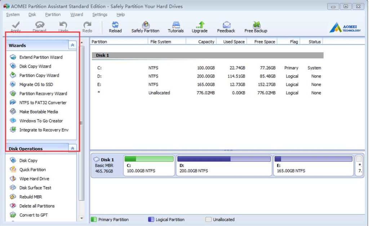Screen dimensions: 369x226
Task: Sort by the Partition column header
Action: click(119, 42)
